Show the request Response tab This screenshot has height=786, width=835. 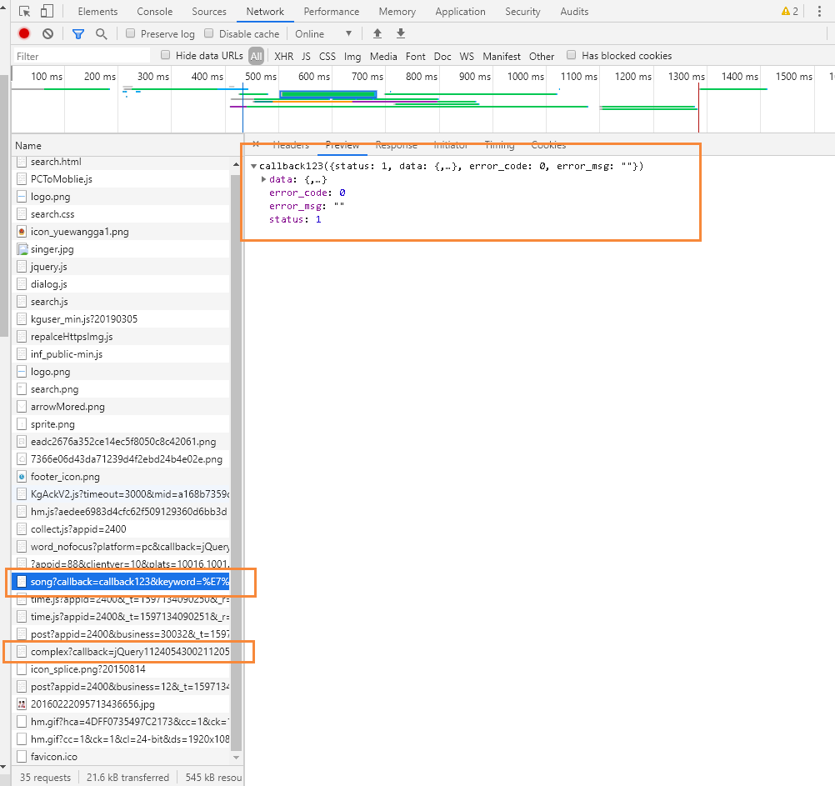(x=396, y=145)
